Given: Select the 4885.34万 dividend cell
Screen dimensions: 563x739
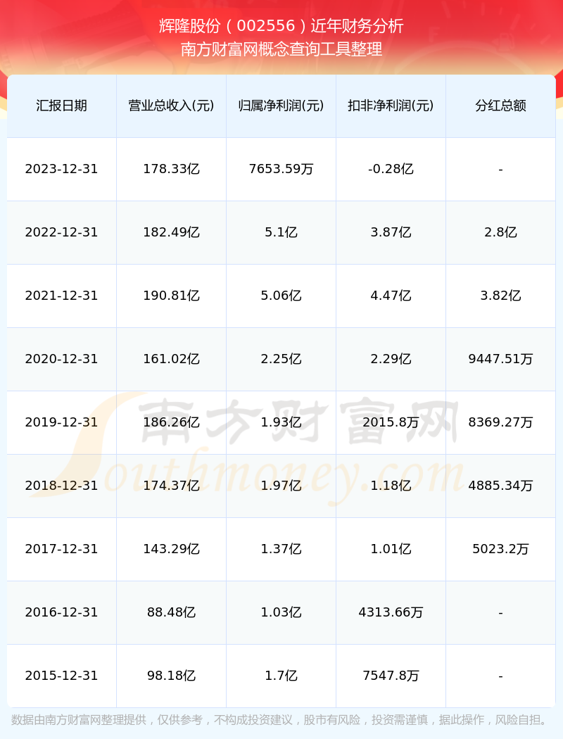Looking at the screenshot, I should [x=501, y=486].
